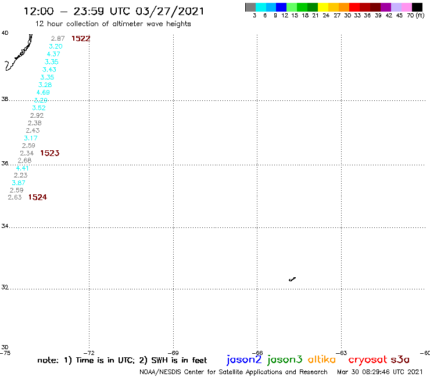Click the longitude -66 axis label
Screen dimensions: 430x377
coord(257,353)
